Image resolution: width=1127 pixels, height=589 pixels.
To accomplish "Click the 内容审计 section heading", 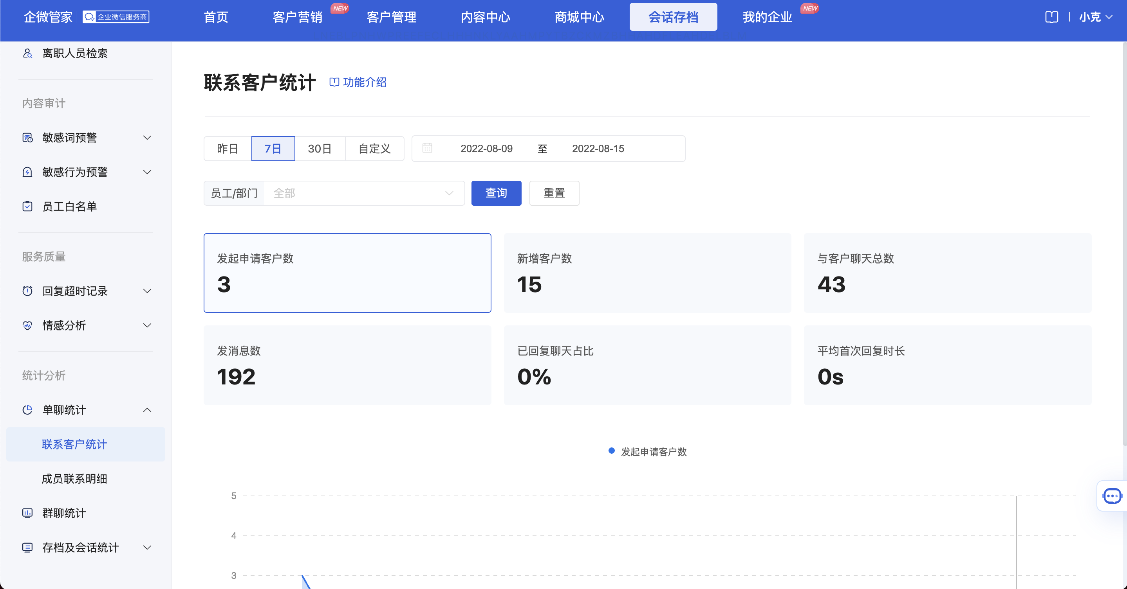I will 44,104.
